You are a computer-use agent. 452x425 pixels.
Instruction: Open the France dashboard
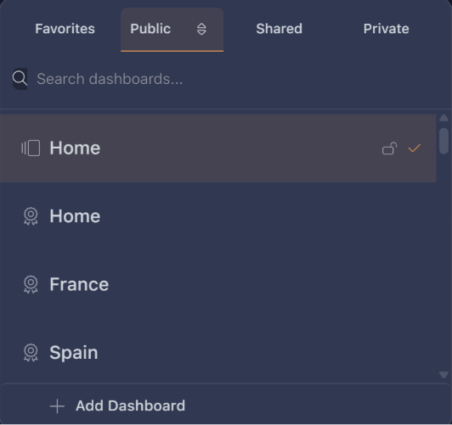click(218, 284)
